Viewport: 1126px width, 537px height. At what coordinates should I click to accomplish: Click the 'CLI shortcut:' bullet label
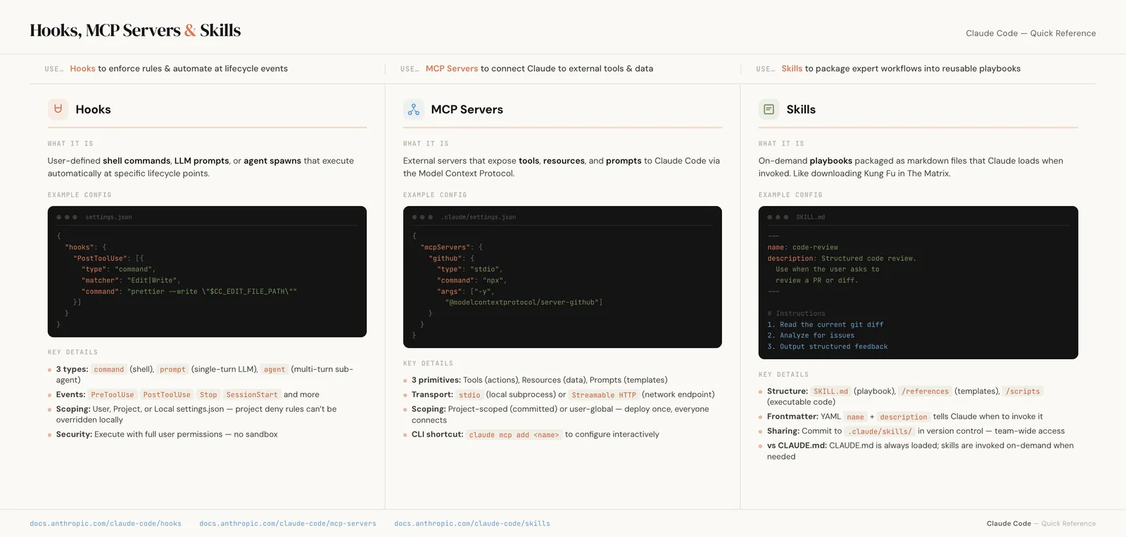click(437, 434)
